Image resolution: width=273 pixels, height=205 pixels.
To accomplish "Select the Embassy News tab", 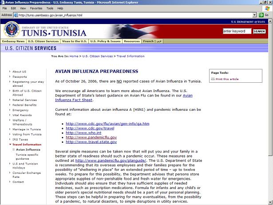I will 13,41.
